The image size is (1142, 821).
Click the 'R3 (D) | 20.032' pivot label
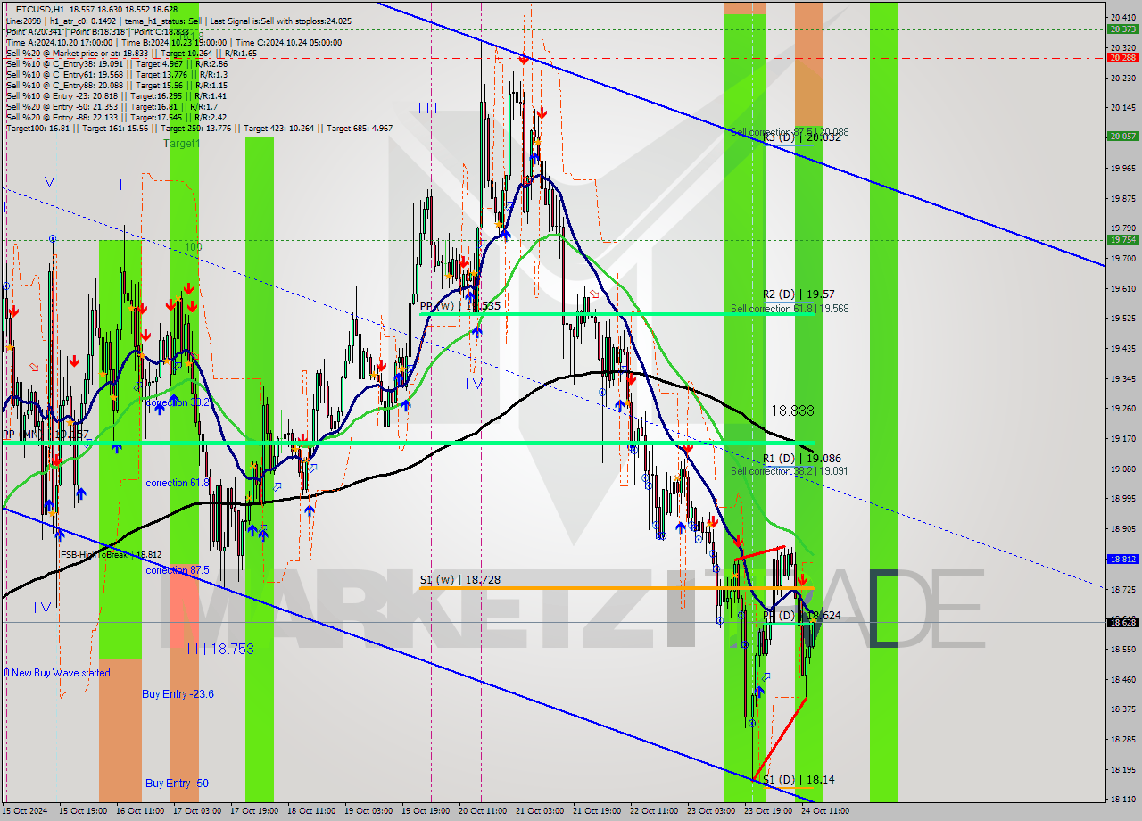point(801,137)
